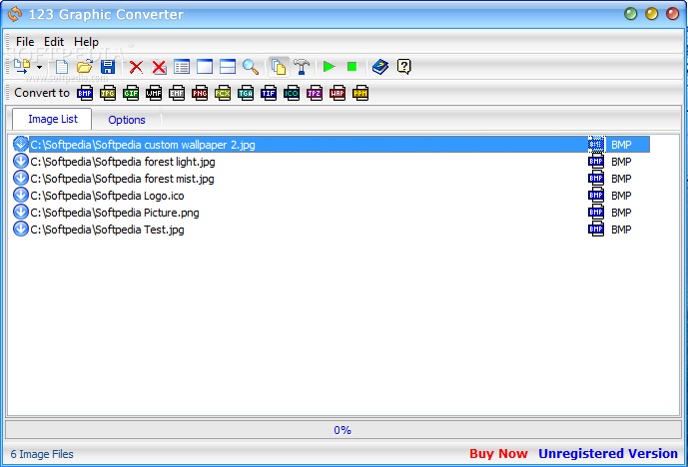
Task: Click the question mark about icon
Action: click(403, 67)
